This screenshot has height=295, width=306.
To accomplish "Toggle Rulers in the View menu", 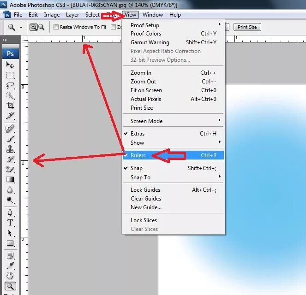I will (173, 155).
